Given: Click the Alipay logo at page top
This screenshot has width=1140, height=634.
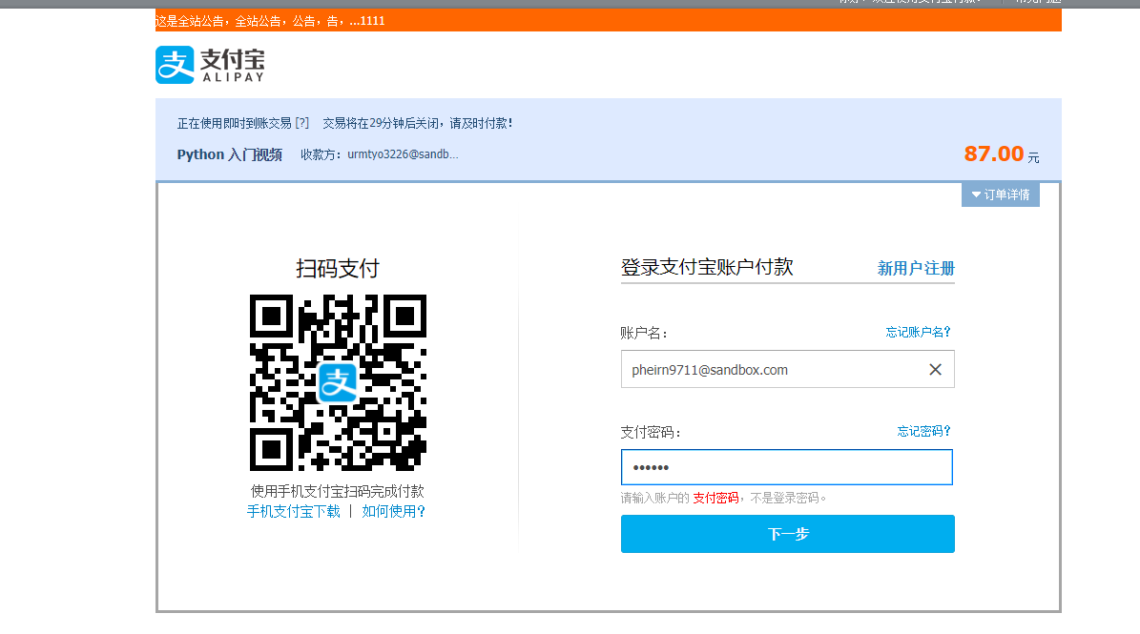Looking at the screenshot, I should pyautogui.click(x=210, y=65).
